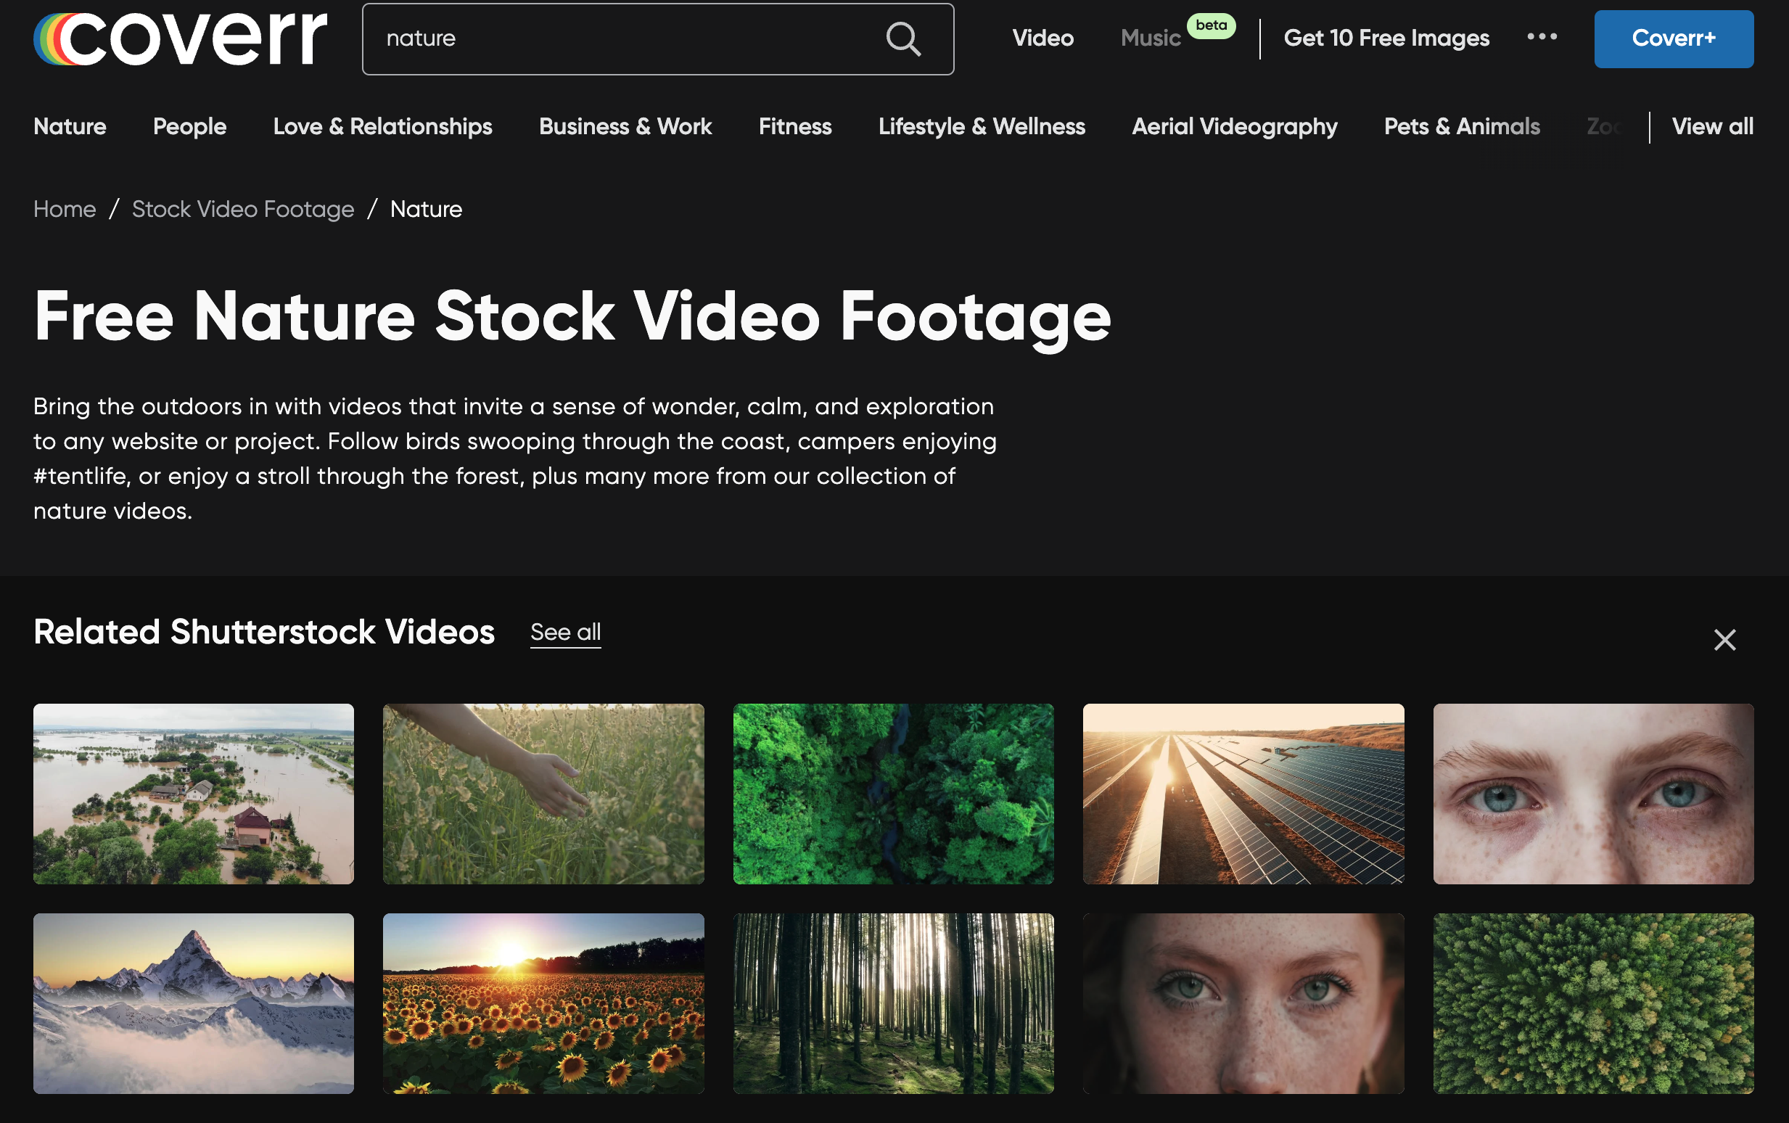Open the sunflower field sunset thumbnail
This screenshot has height=1123, width=1789.
tap(543, 1003)
